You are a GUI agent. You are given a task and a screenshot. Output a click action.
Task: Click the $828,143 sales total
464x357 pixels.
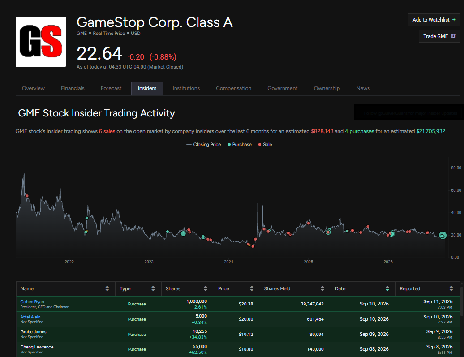(x=322, y=131)
